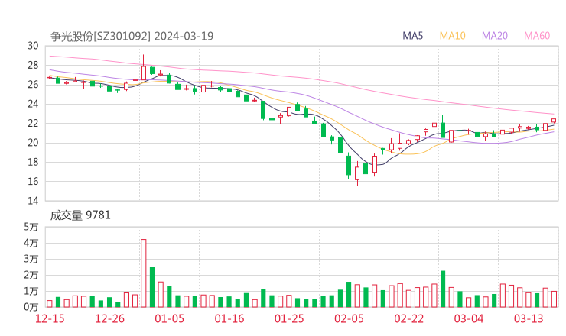The image size is (566, 336).
Task: Click the 03-04 date axis label
Action: point(469,318)
